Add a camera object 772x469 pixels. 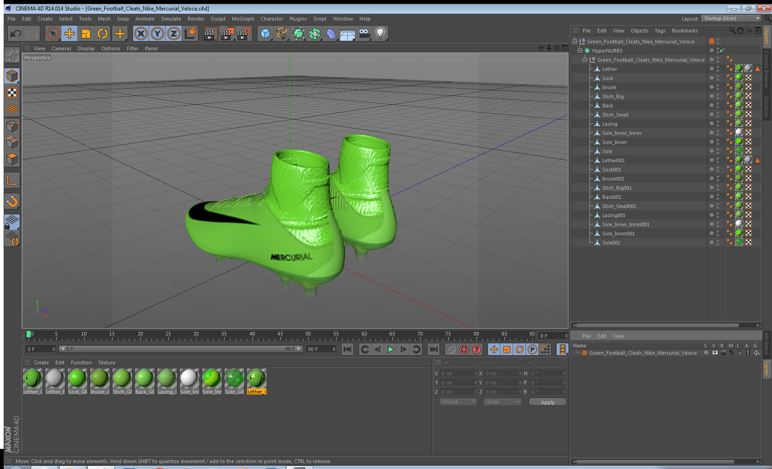click(364, 33)
